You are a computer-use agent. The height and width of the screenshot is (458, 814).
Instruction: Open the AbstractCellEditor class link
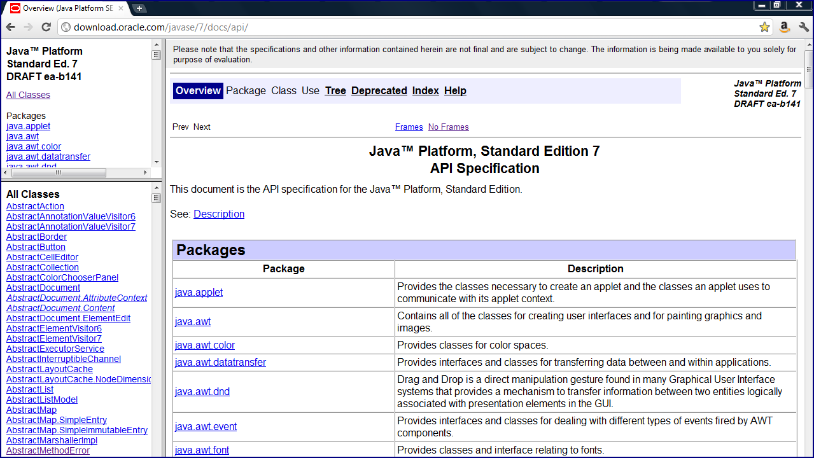[x=42, y=258]
